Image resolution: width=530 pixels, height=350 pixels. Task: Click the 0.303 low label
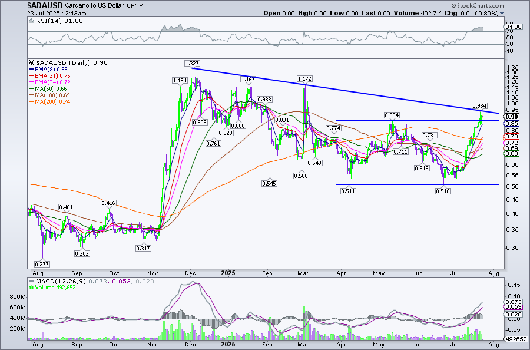[82, 253]
